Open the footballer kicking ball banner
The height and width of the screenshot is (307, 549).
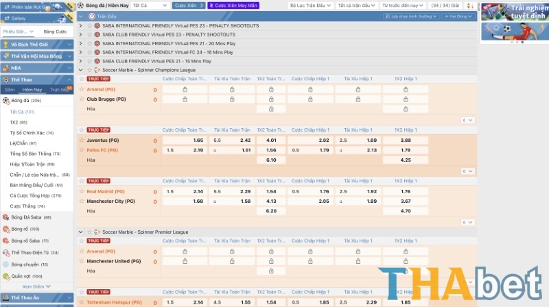click(x=515, y=32)
